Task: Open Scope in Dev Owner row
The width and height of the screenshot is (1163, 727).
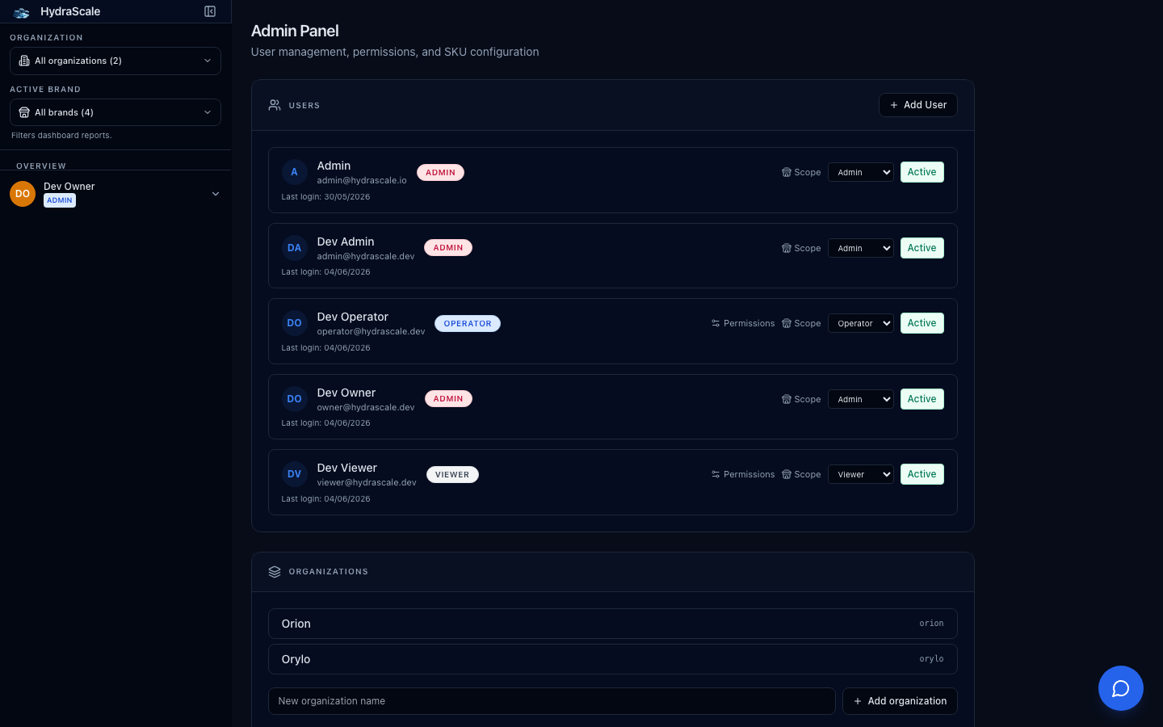Action: [801, 399]
